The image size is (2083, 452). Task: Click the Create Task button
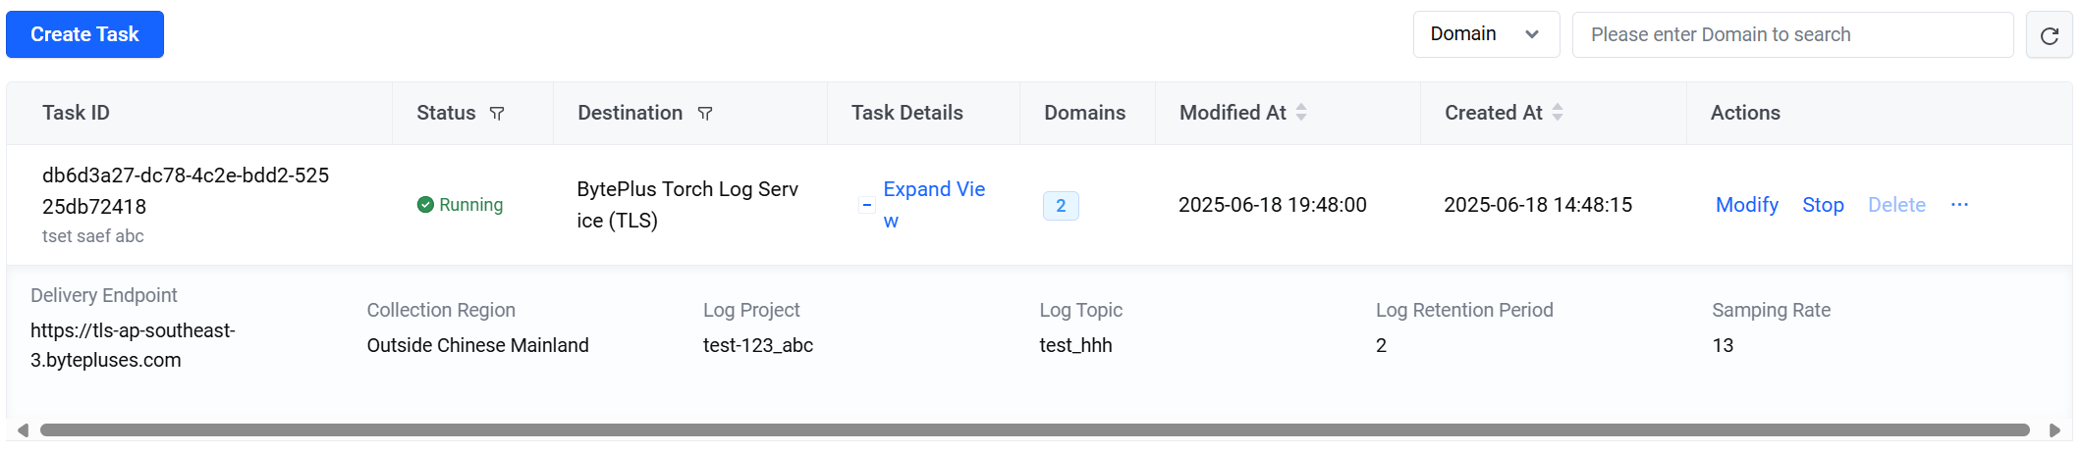[x=84, y=34]
